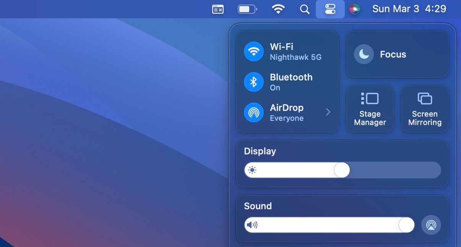
Task: Open Siri from the menu bar
Action: [x=355, y=9]
